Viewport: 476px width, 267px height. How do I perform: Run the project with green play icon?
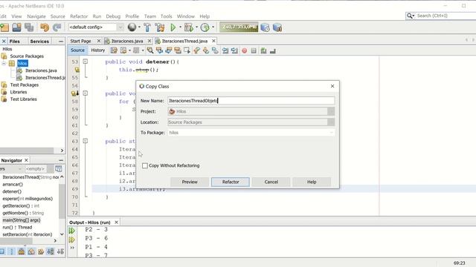[173, 27]
